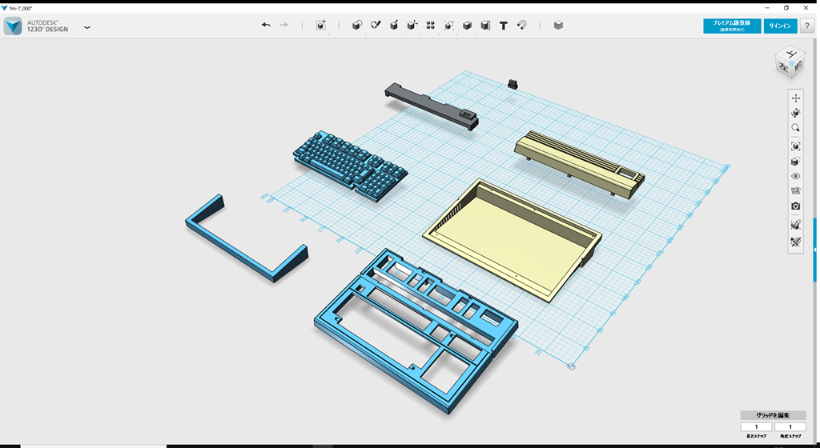Click the サインイン button
This screenshot has height=448, width=820.
(780, 26)
